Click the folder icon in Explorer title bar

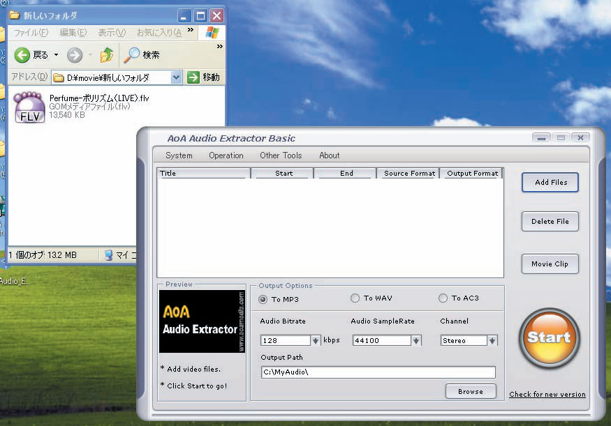pos(15,15)
